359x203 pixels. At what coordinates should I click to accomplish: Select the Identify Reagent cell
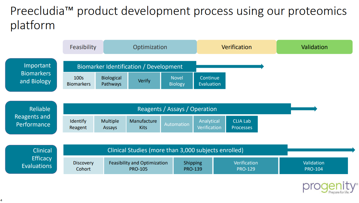[78, 124]
